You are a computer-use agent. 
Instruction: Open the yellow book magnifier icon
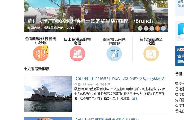tap(151, 54)
